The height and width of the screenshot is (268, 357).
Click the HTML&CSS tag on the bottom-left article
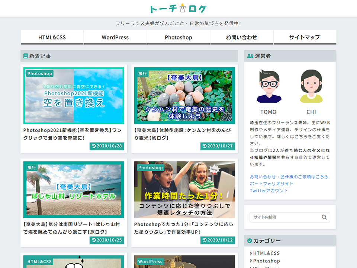pyautogui.click(x=39, y=262)
